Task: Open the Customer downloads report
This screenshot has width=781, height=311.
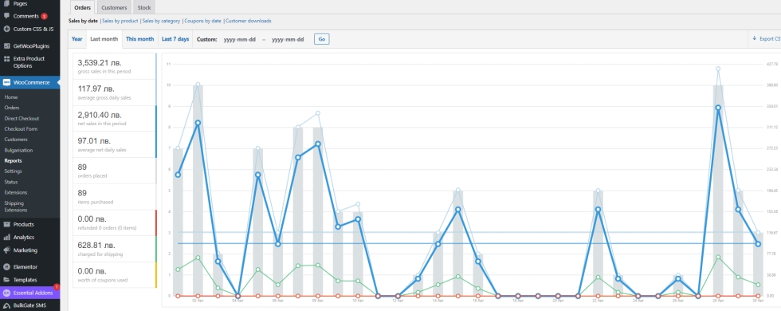Action: tap(249, 21)
